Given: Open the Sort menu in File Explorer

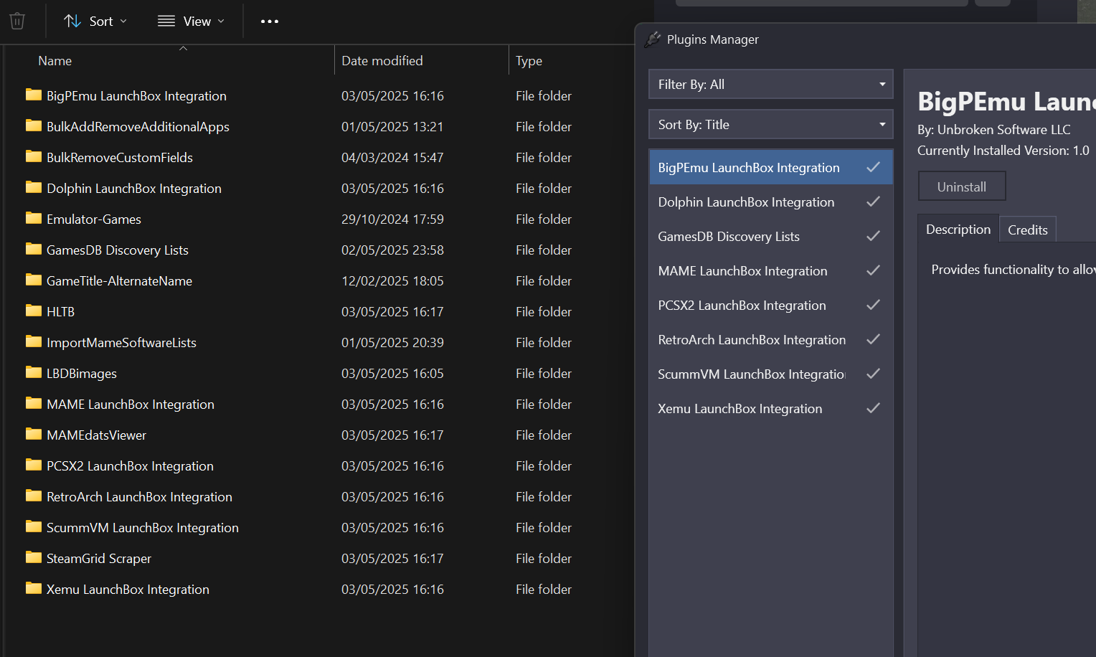Looking at the screenshot, I should click(95, 22).
